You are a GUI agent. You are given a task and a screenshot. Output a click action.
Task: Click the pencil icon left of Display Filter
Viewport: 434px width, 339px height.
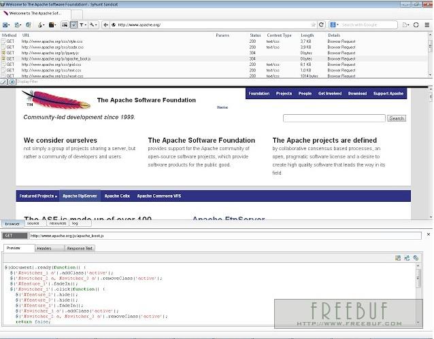pos(3,82)
